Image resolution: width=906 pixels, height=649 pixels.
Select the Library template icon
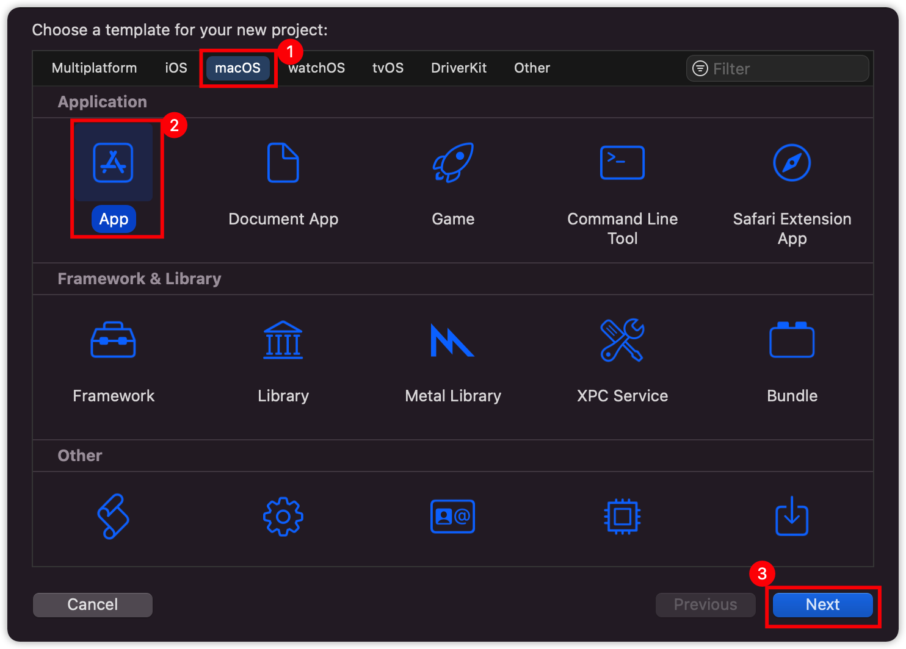coord(283,340)
